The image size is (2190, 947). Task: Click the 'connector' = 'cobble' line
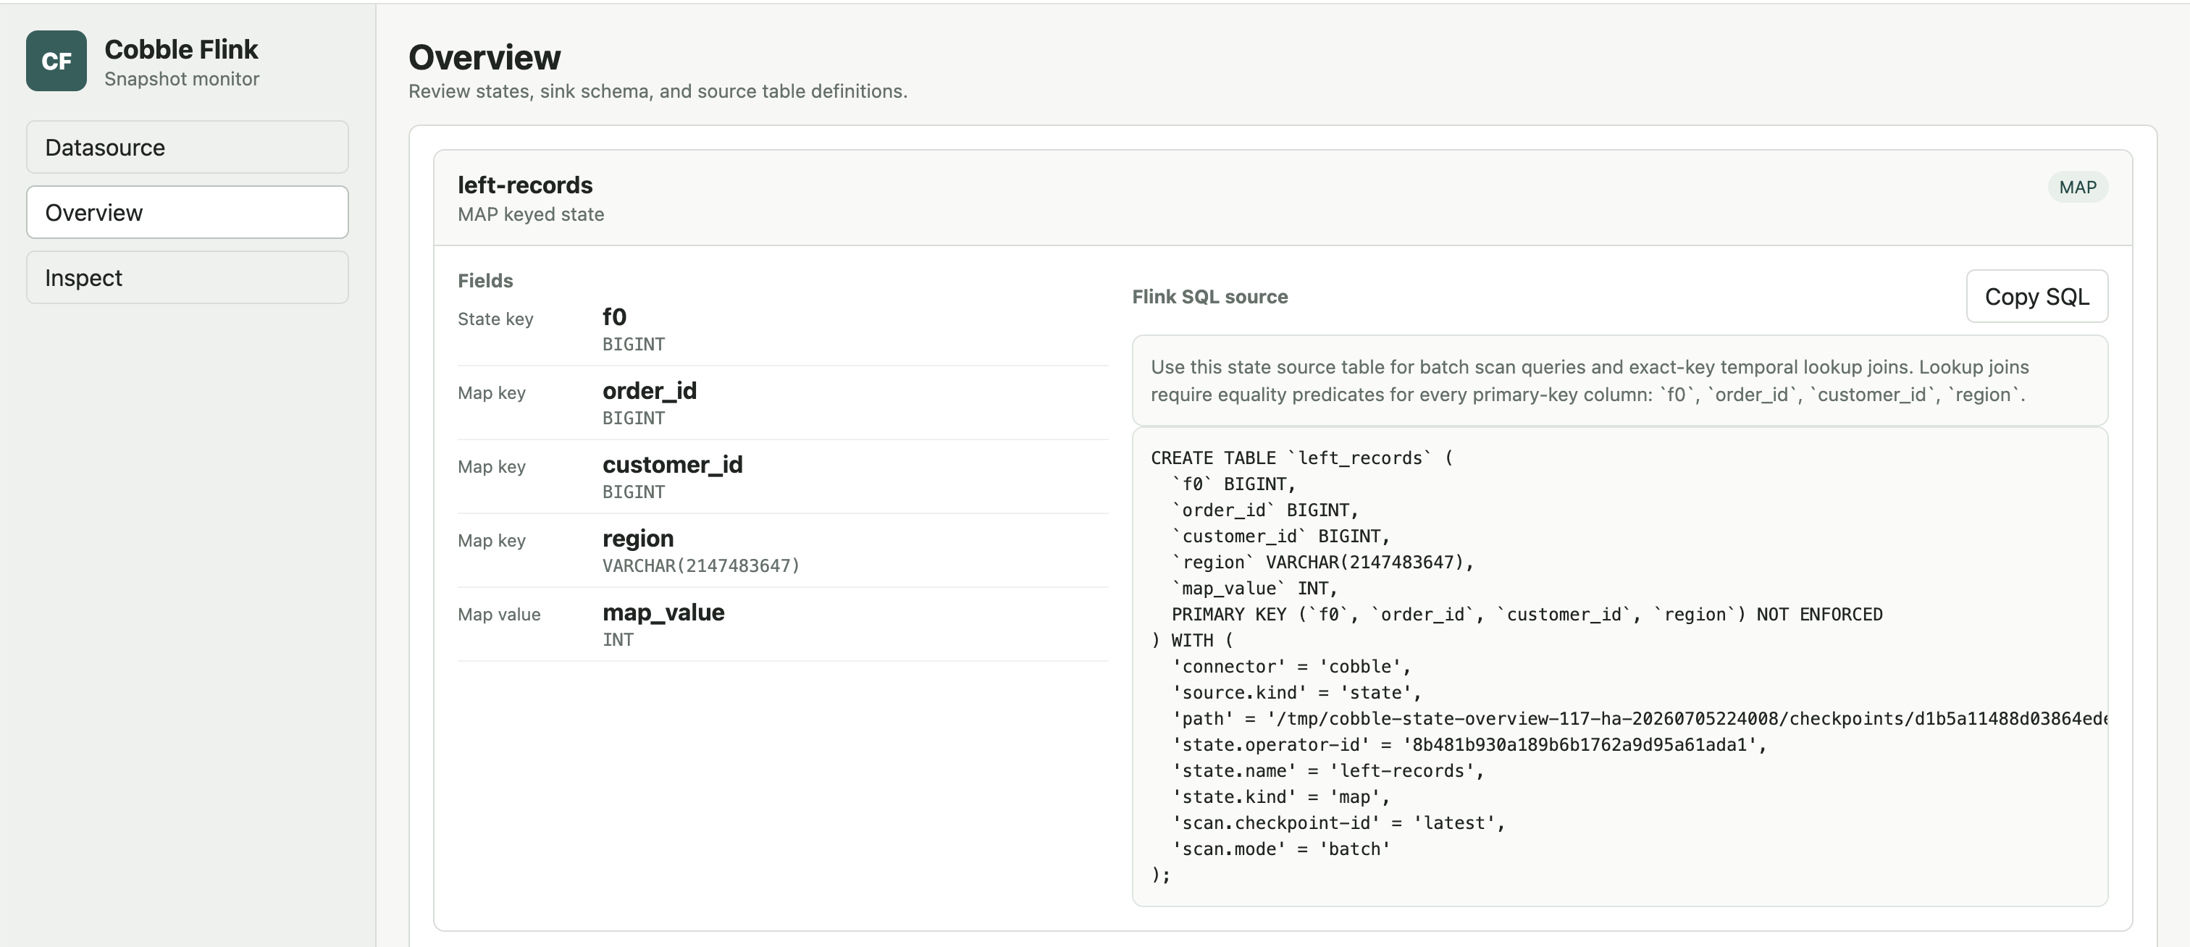click(x=1291, y=668)
